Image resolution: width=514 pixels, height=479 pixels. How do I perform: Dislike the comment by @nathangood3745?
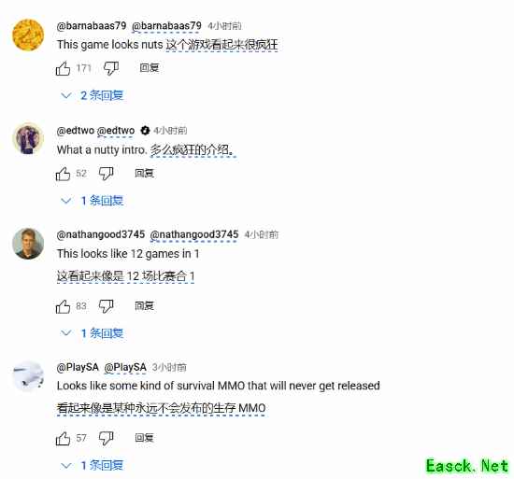[107, 306]
